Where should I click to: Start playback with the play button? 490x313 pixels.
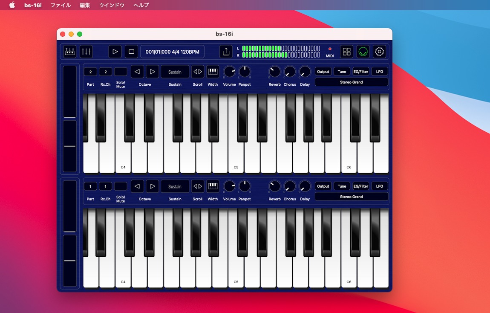pyautogui.click(x=115, y=52)
